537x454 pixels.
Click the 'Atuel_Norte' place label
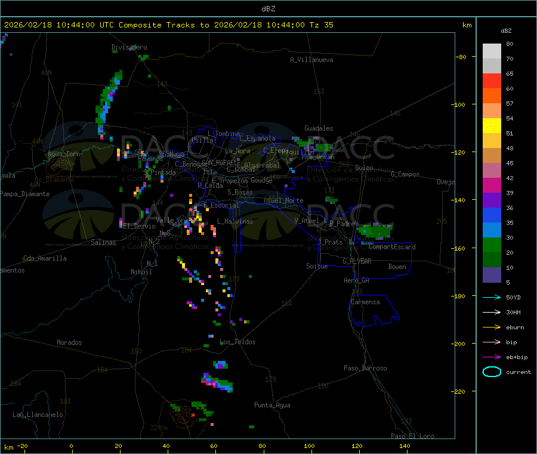(x=283, y=200)
